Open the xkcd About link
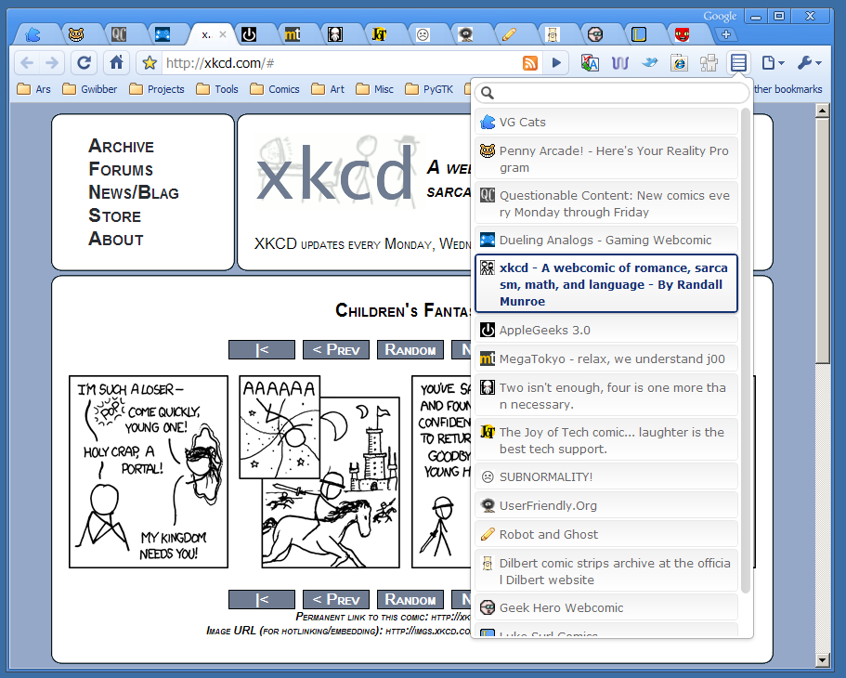 (116, 239)
